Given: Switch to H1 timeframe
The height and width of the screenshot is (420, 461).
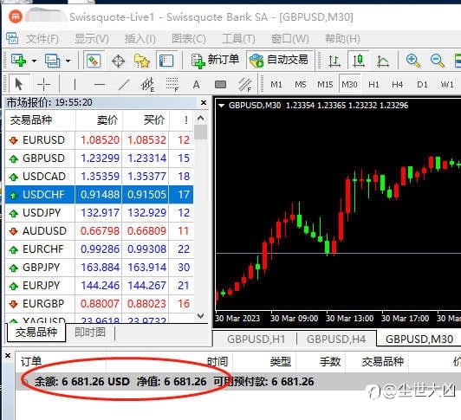Looking at the screenshot, I should tap(373, 85).
